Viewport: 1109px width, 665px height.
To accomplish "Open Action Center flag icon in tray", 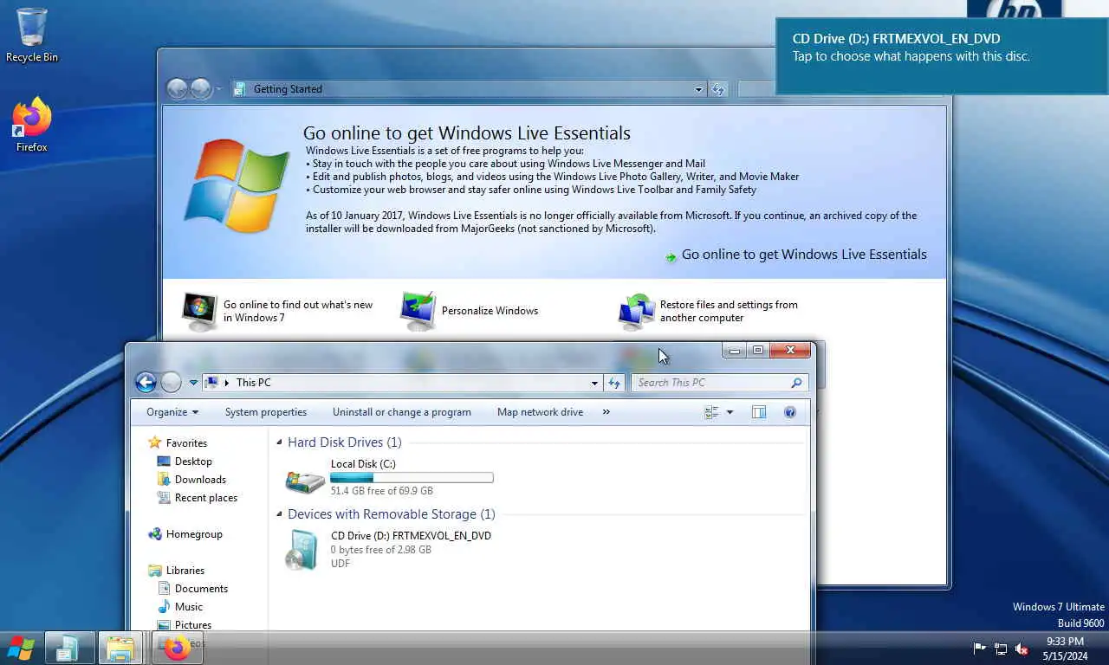I will (x=980, y=649).
